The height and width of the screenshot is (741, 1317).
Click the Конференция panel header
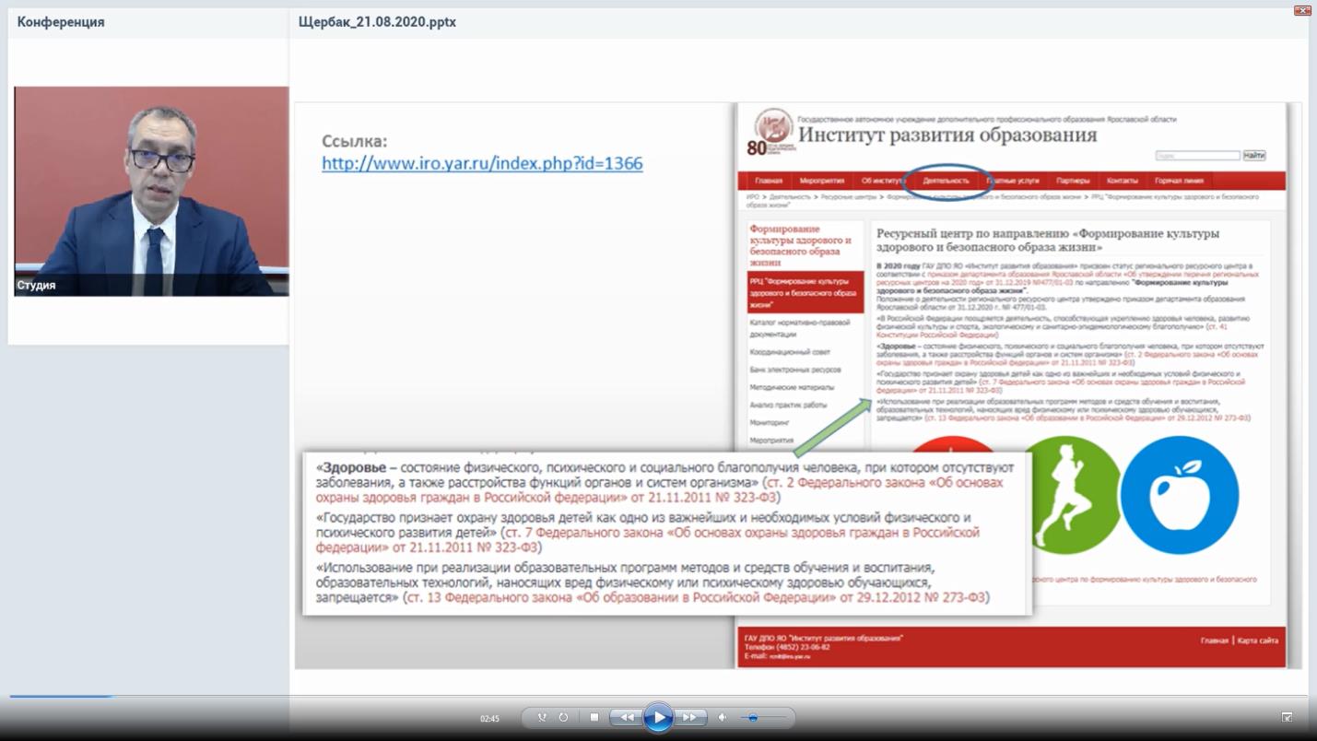(x=61, y=22)
